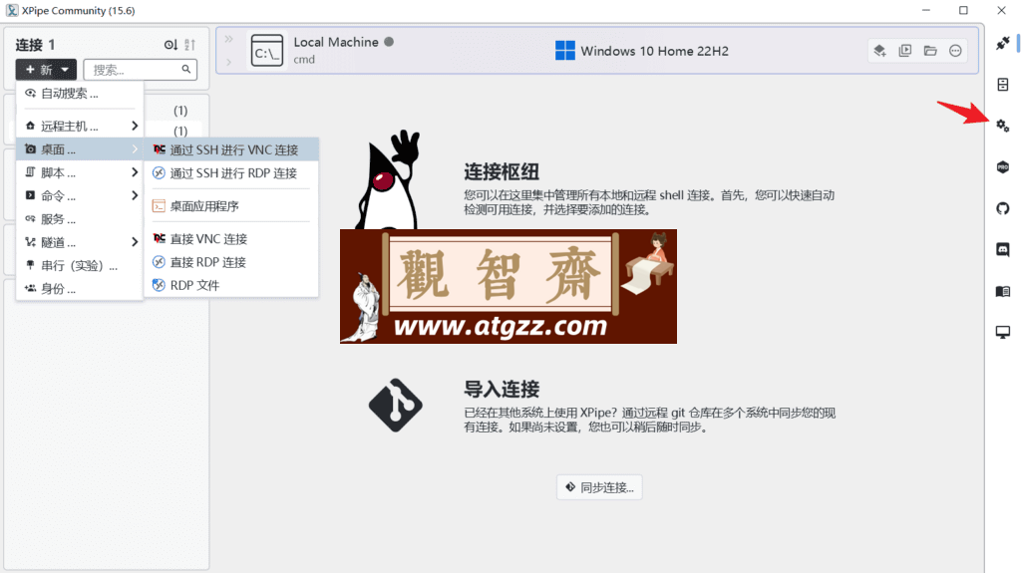Screen dimensions: 1021x573
Task: Select 命令 menu item
Action: coord(80,195)
